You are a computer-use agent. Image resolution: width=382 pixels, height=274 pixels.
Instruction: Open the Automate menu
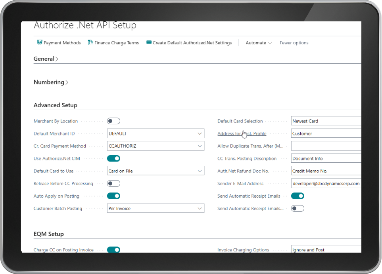tap(259, 43)
